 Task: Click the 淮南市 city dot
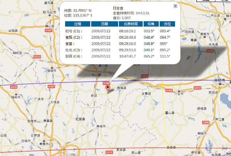[205, 37]
